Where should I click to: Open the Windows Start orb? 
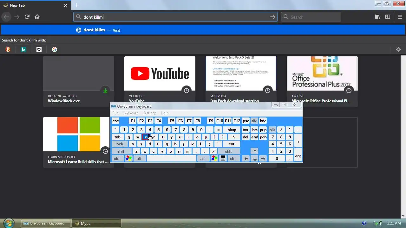click(x=9, y=223)
